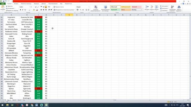This screenshot has height=107, width=191.
Task: Click Wrap Text (Перенос текста)
Action: click(58, 7)
